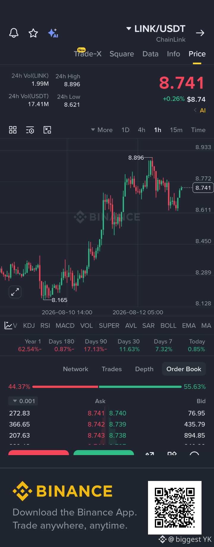Viewport: 214px width, 547px height.
Task: Open the chart grid layout icon
Action: click(13, 130)
